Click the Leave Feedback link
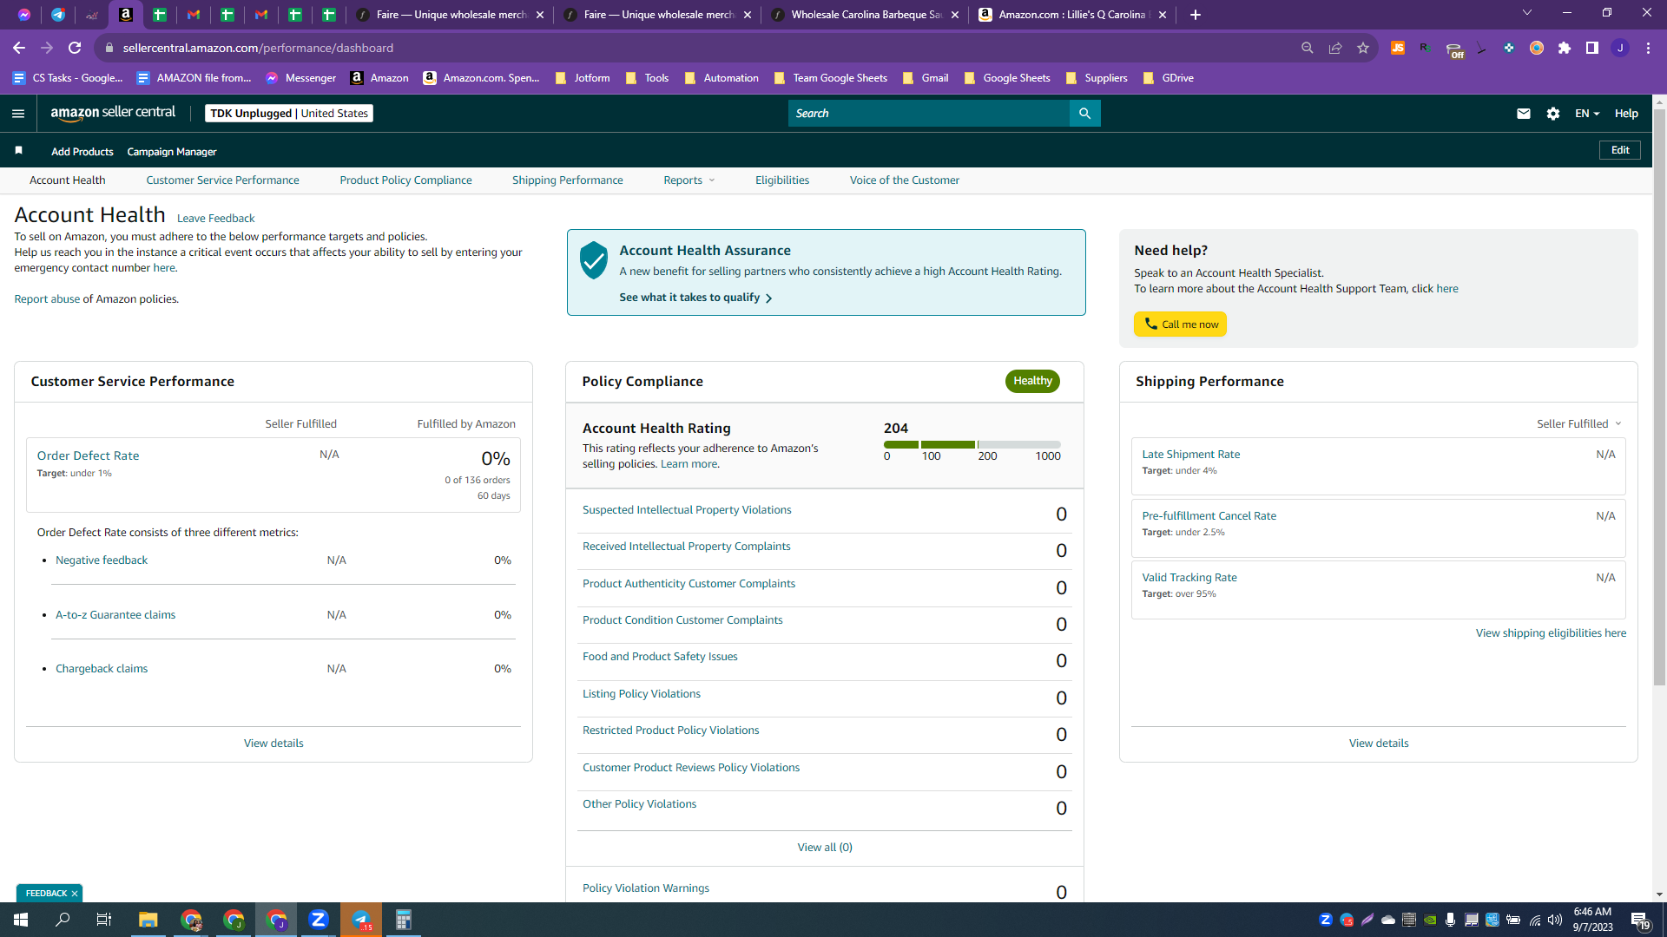This screenshot has height=937, width=1667. [x=215, y=219]
